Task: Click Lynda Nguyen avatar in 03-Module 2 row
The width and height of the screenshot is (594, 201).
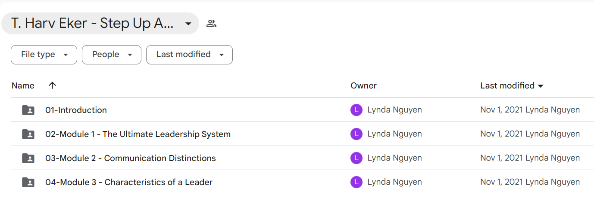Action: (356, 158)
